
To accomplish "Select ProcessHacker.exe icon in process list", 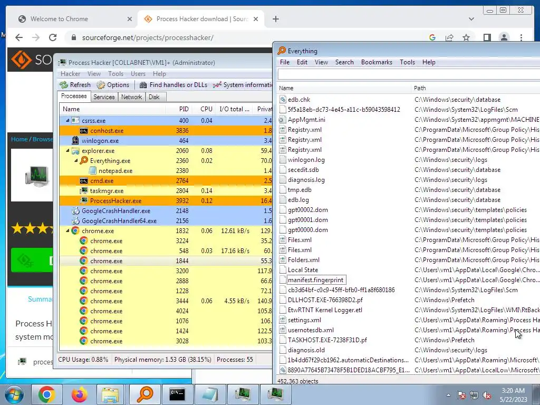I will click(84, 201).
